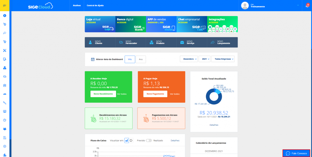Open the Central de Ajuda menu
This screenshot has height=157, width=312.
coord(95,5)
